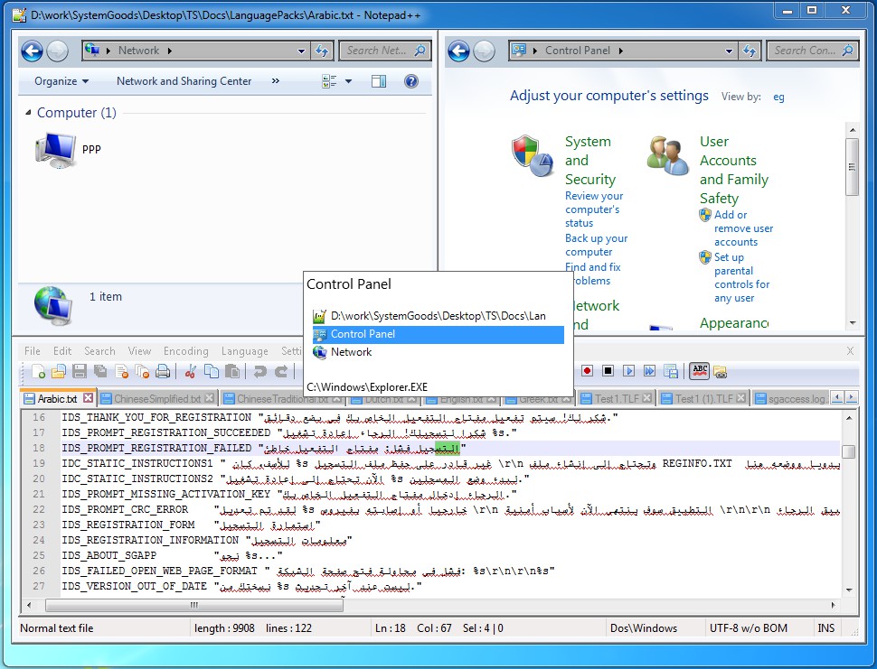The width and height of the screenshot is (877, 669).
Task: Click the Control Panel vertical scrollbar thumb
Action: (852, 167)
